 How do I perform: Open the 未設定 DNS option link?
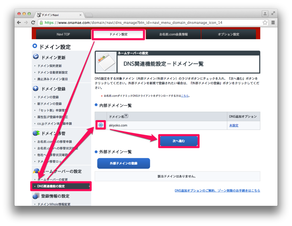pyautogui.click(x=234, y=125)
